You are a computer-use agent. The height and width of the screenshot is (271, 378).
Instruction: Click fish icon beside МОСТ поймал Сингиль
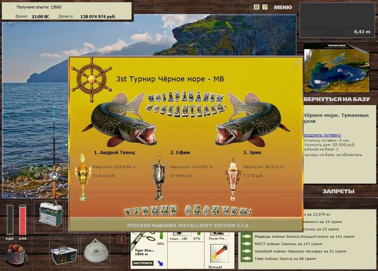point(246,244)
